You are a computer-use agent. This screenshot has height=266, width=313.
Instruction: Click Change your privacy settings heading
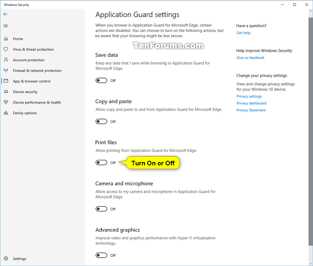pos(262,76)
